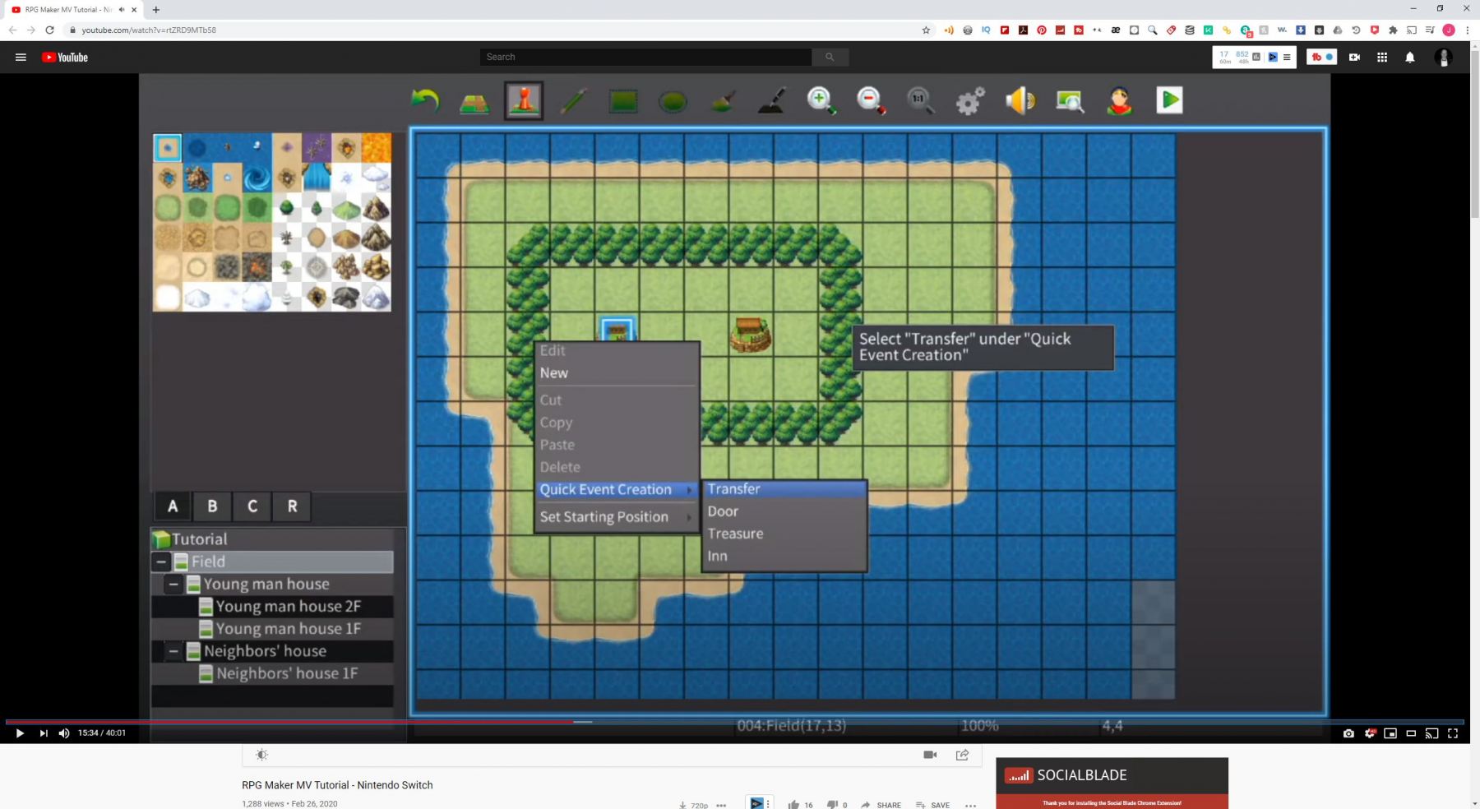1480x809 pixels.
Task: Click the Zoom In magnifier icon
Action: pyautogui.click(x=821, y=101)
